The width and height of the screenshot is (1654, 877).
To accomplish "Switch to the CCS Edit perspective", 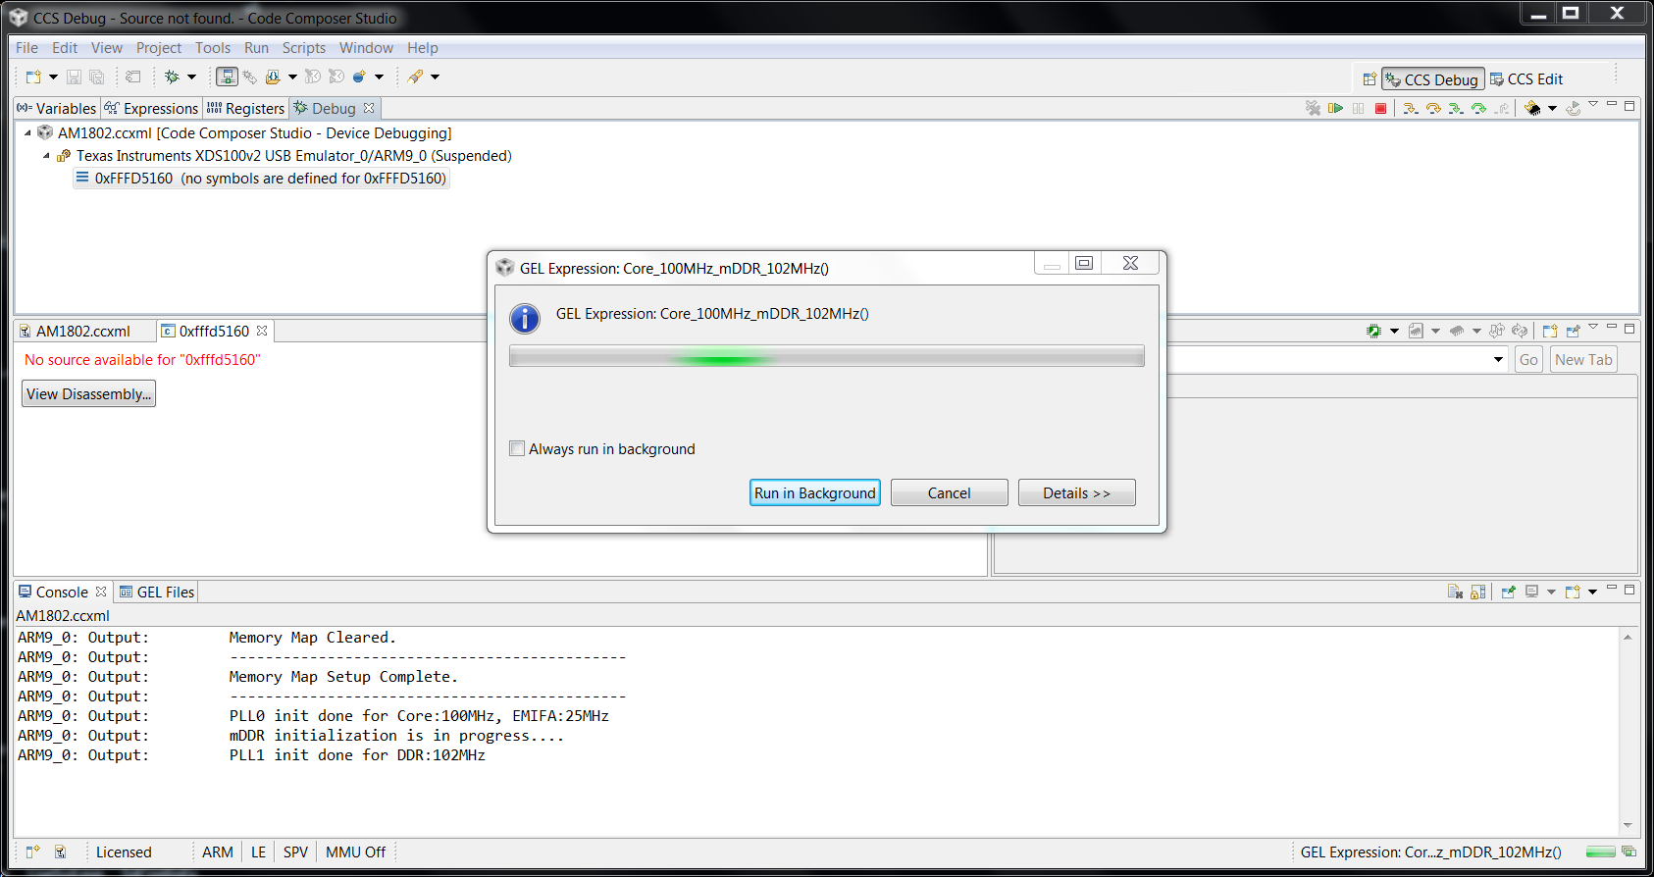I will pos(1526,79).
